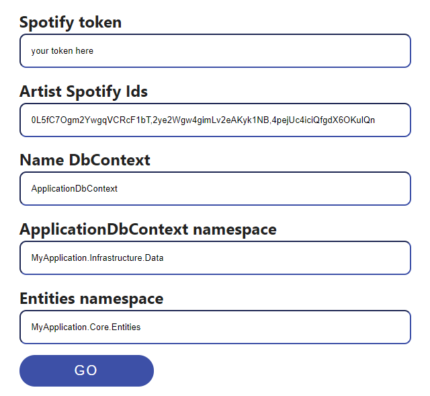
Task: Click the word 'Entities' inside bottom input
Action: (126, 327)
